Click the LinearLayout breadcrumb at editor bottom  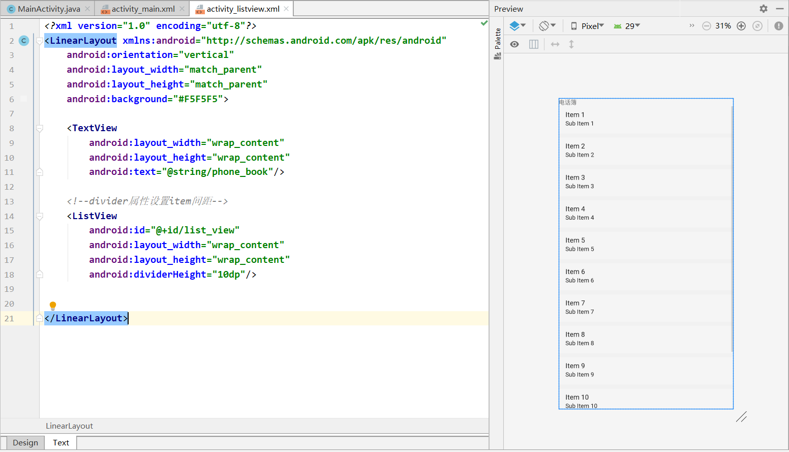coord(69,426)
